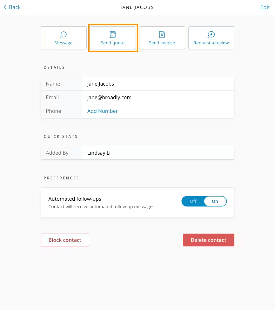Click the Automated follow-ups preference title
275x310 pixels.
[75, 199]
